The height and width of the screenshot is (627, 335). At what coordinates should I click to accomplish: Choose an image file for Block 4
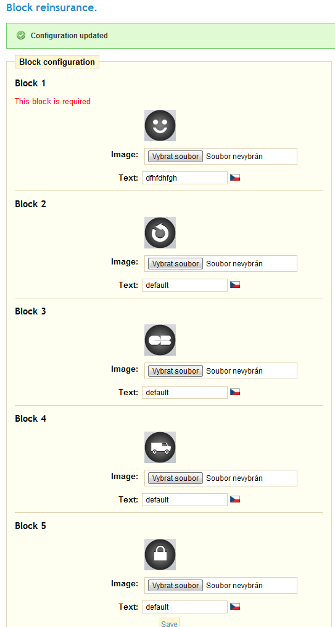click(x=175, y=478)
